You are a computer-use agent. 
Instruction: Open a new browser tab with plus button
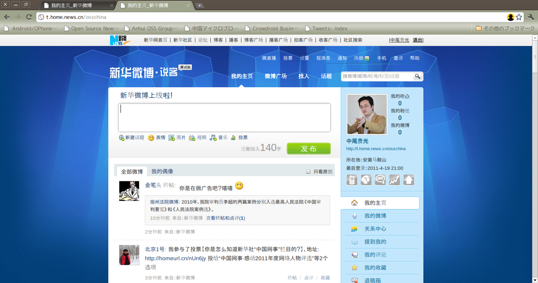click(x=200, y=6)
